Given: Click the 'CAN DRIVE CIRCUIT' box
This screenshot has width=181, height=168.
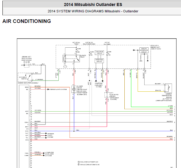Looking at the screenshot, I should pos(99,52).
